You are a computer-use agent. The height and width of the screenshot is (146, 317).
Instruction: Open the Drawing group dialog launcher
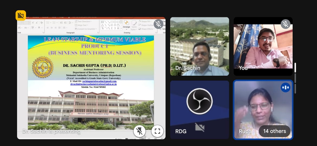[156, 32]
